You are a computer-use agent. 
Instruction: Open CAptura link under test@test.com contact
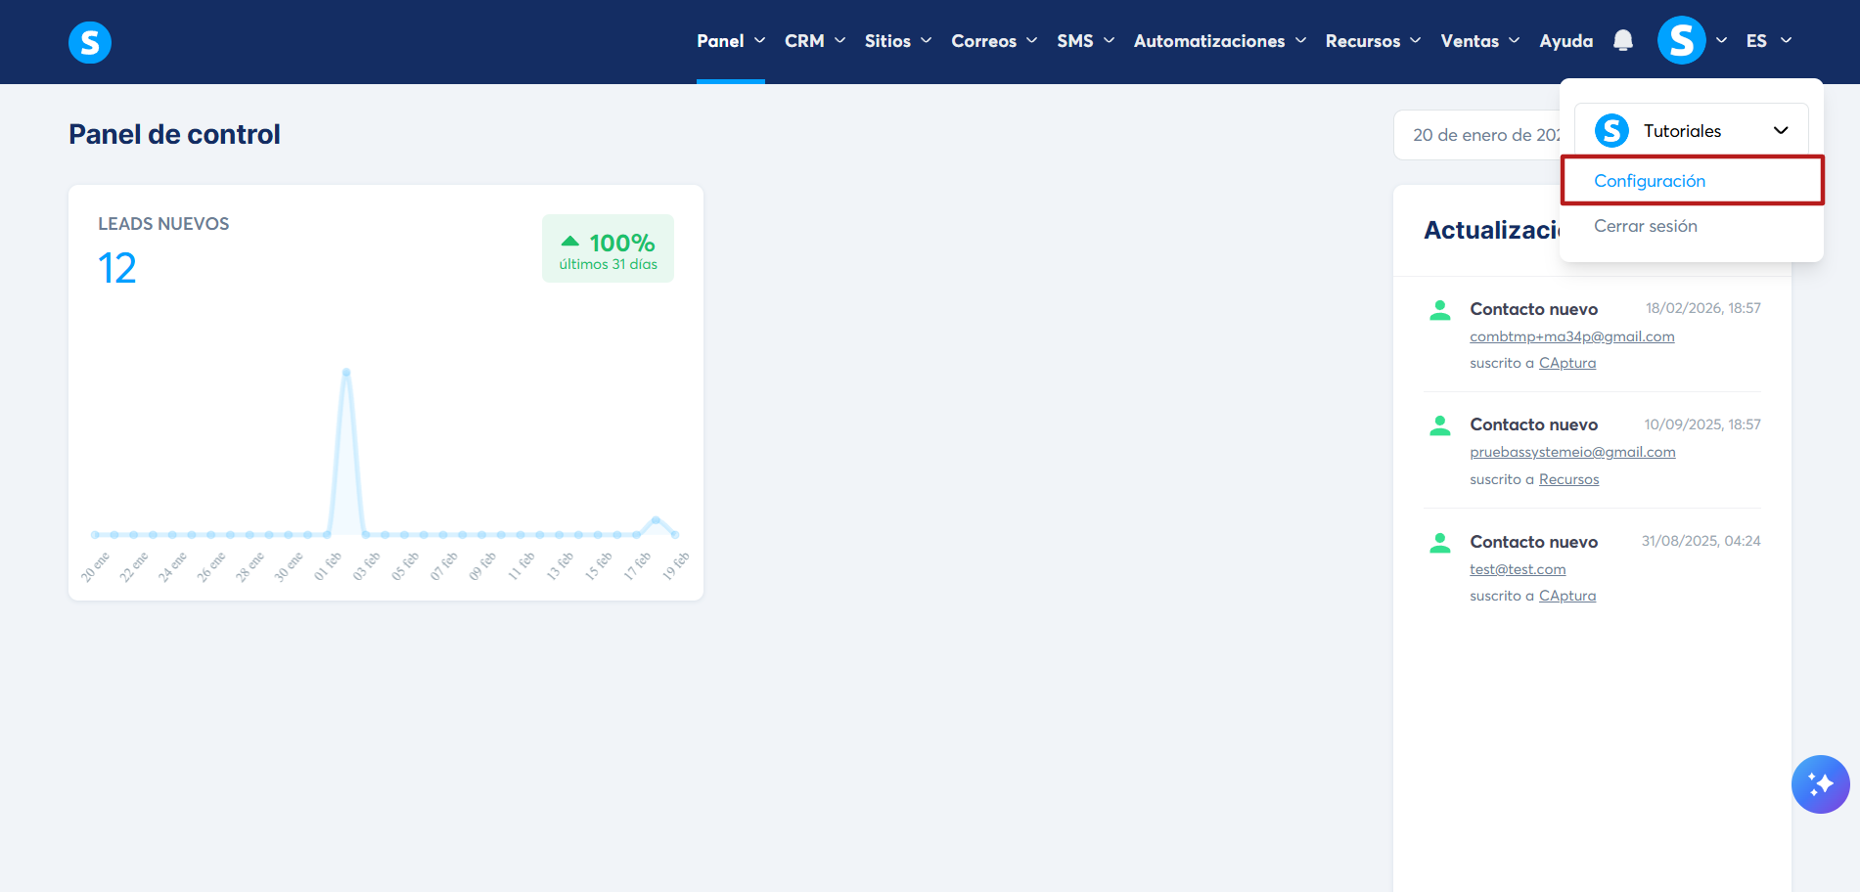pos(1566,596)
